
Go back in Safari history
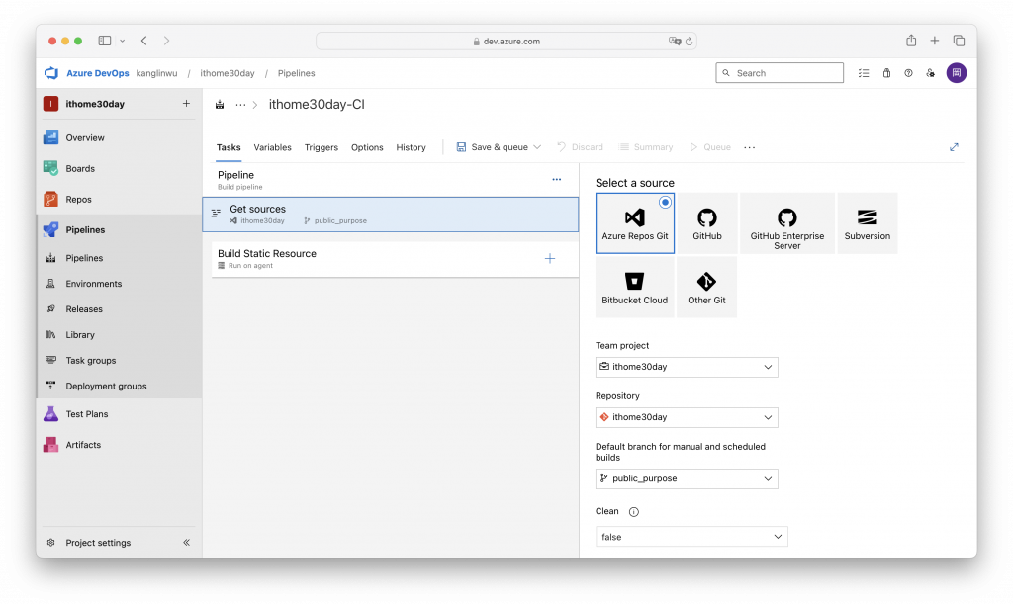pyautogui.click(x=144, y=41)
